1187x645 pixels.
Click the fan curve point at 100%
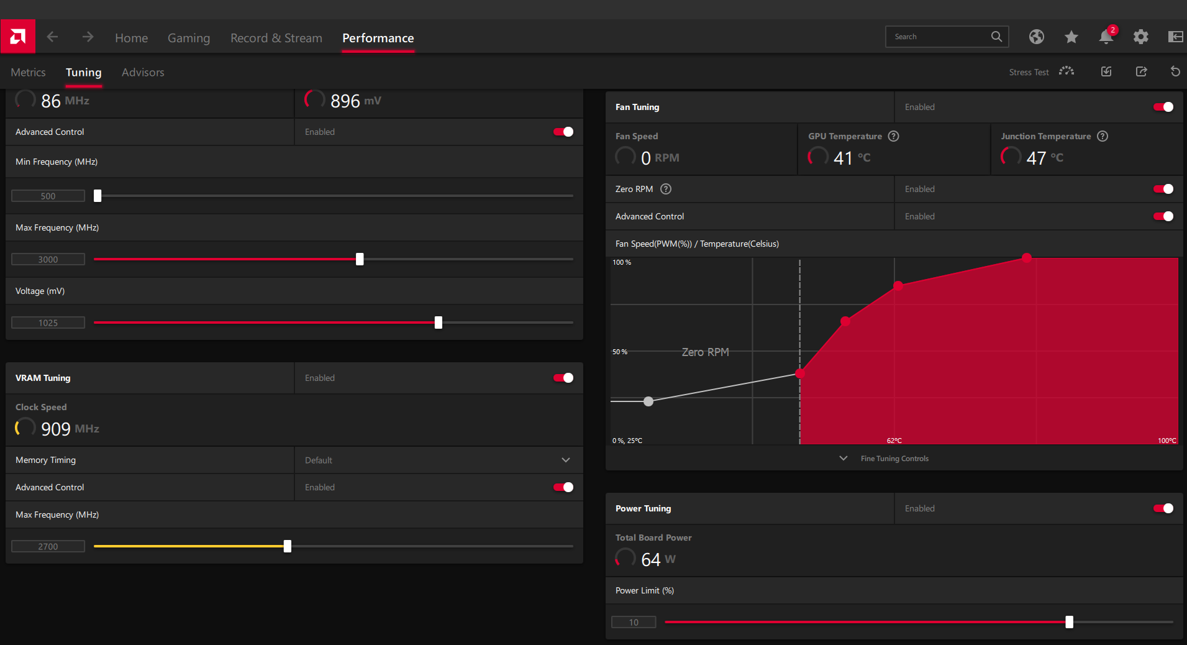(1027, 257)
